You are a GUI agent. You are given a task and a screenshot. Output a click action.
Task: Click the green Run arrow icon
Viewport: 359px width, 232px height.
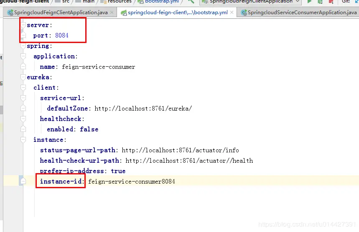[x=309, y=1]
